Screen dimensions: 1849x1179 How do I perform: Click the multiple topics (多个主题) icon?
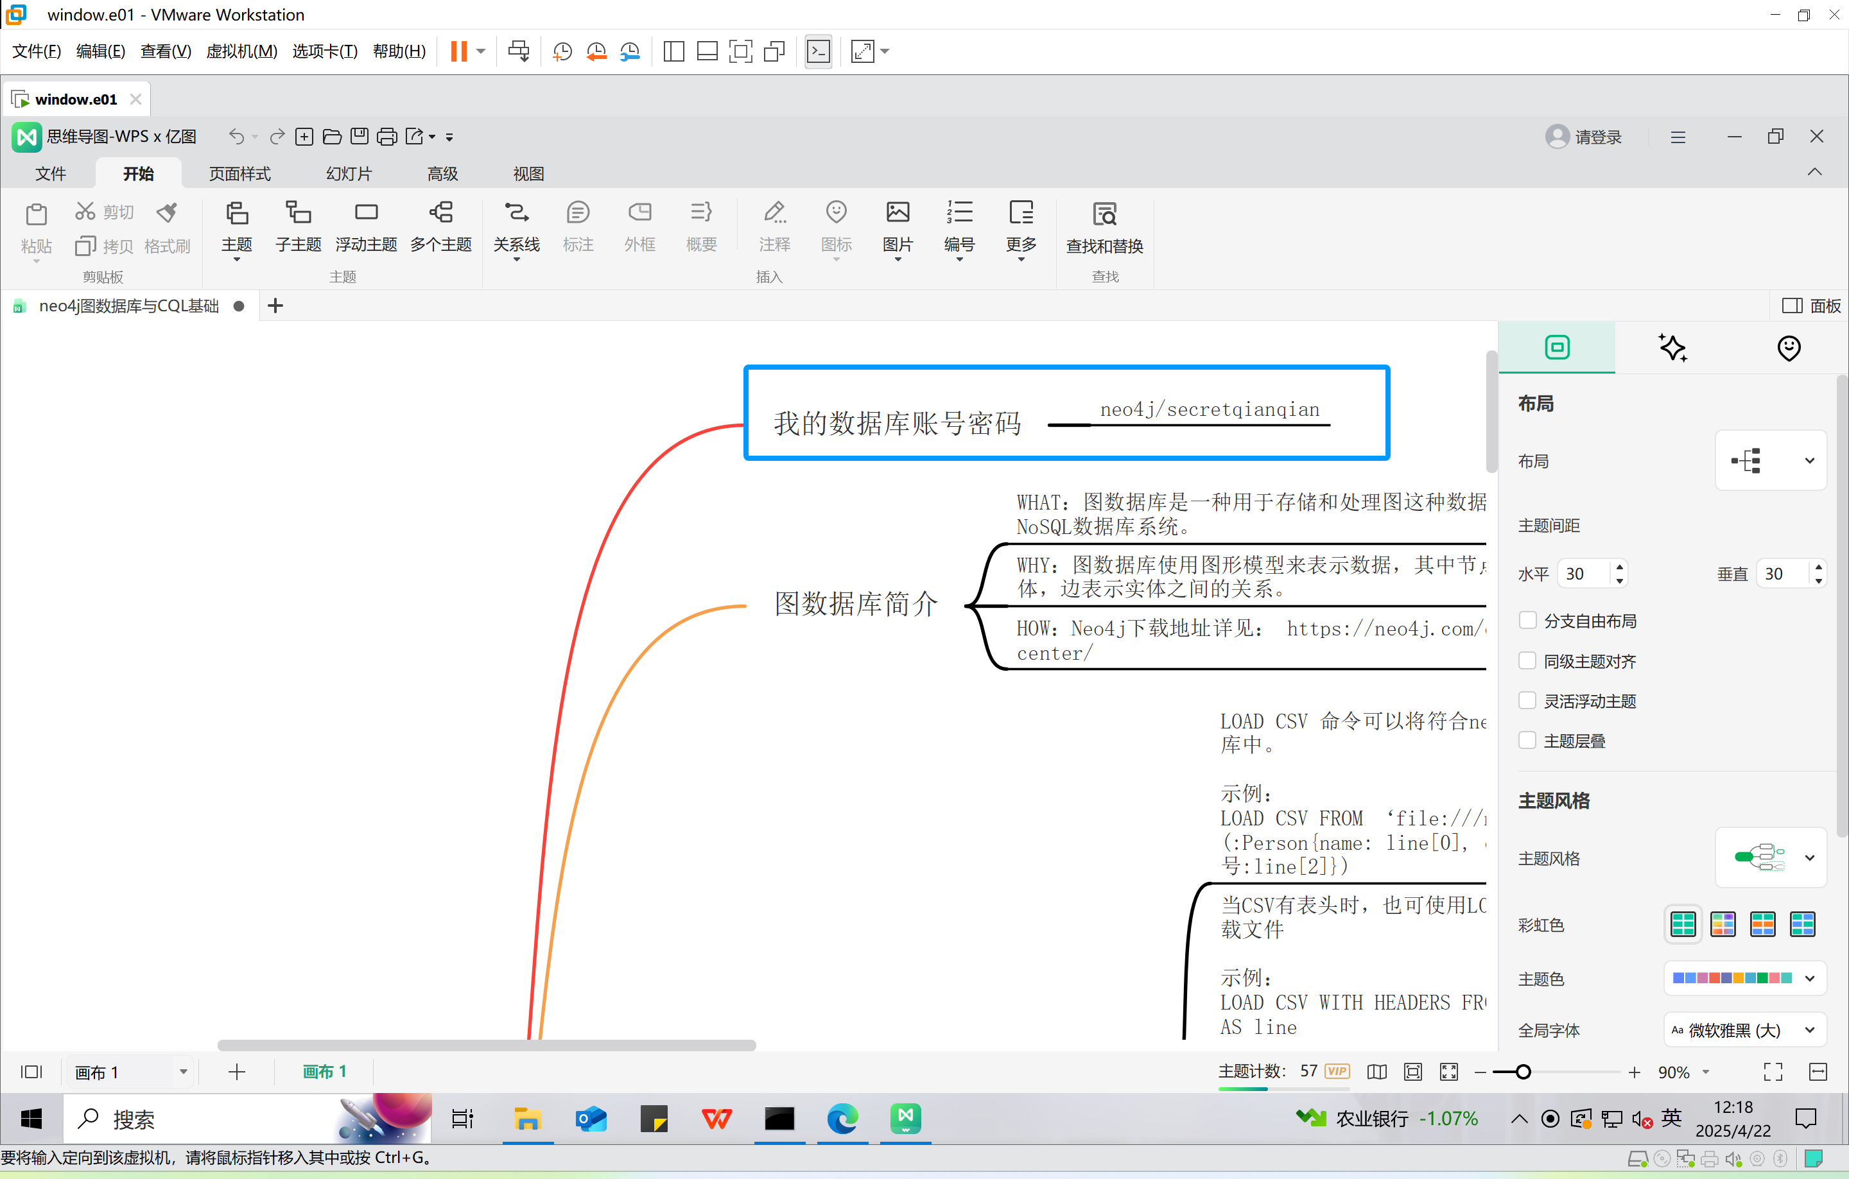(441, 226)
